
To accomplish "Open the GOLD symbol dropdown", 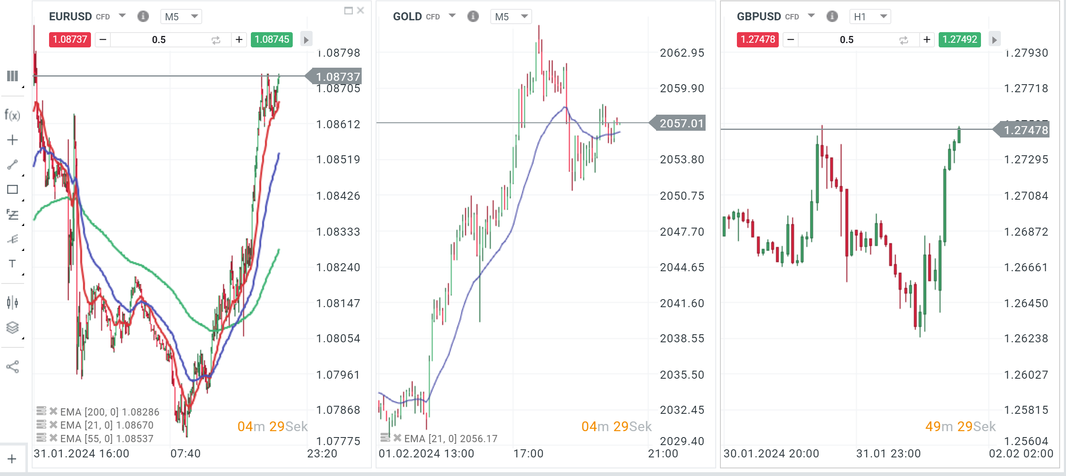I will 452,16.
